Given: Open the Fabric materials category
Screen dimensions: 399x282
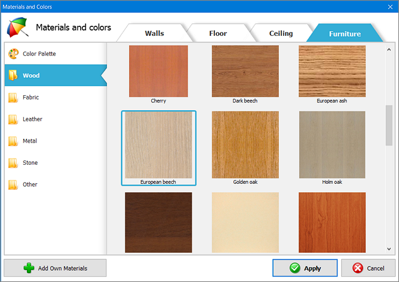Looking at the screenshot, I should [56, 97].
